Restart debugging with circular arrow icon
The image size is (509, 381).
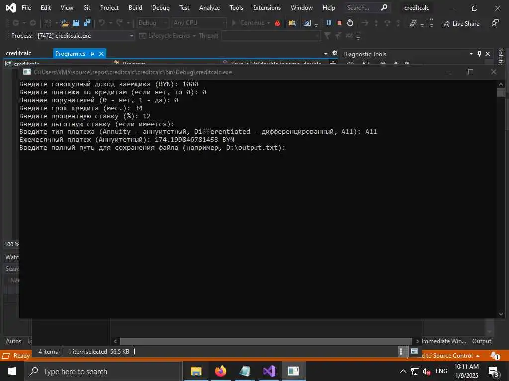pos(350,23)
